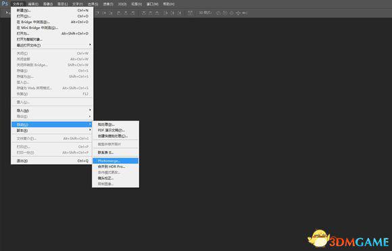Image resolution: width=392 pixels, height=251 pixels.
Task: Open the 文件 (File) menu in menu bar
Action: tap(18, 4)
